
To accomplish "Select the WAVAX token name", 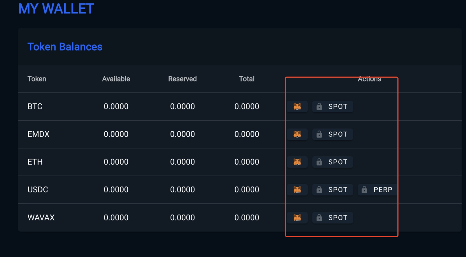I will click(41, 217).
